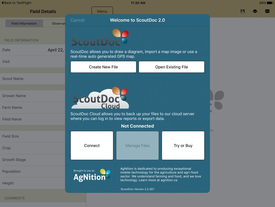Select the Crop field

[33, 148]
